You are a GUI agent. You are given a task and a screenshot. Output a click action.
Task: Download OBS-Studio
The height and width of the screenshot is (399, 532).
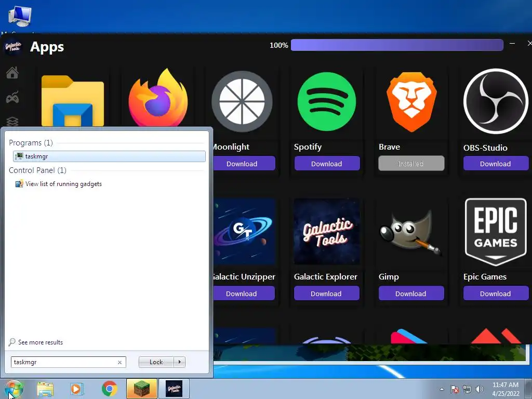click(495, 164)
